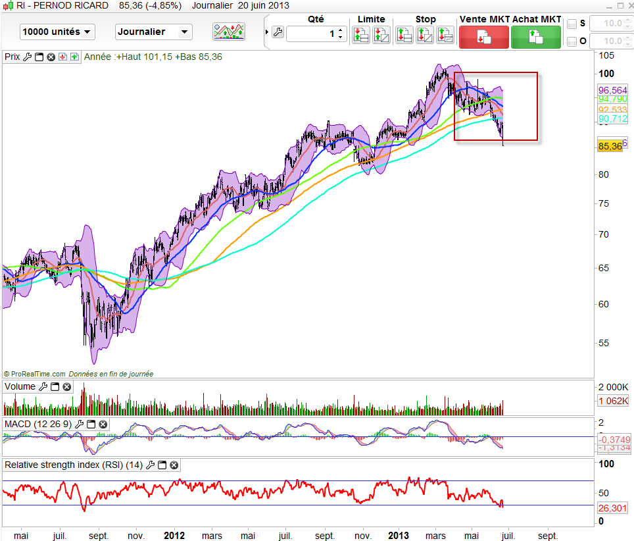
Task: Open MACD indicator settings wrench
Action: (79, 425)
